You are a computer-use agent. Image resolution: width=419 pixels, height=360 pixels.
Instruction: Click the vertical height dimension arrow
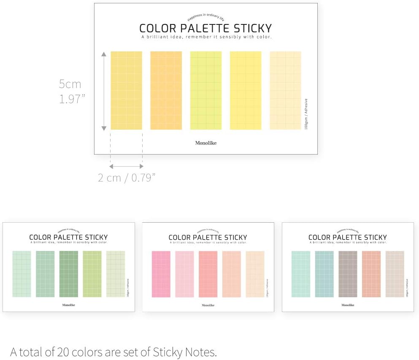point(104,91)
